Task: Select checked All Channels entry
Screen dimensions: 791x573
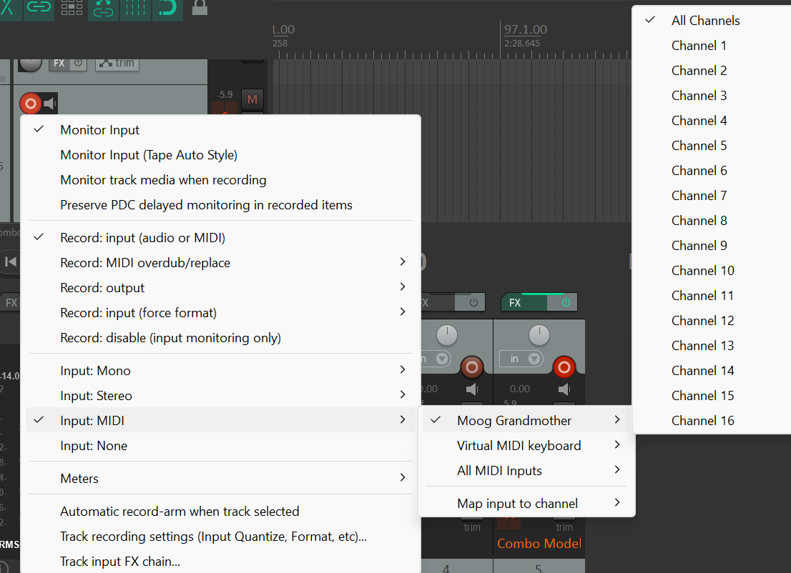Action: click(x=712, y=21)
